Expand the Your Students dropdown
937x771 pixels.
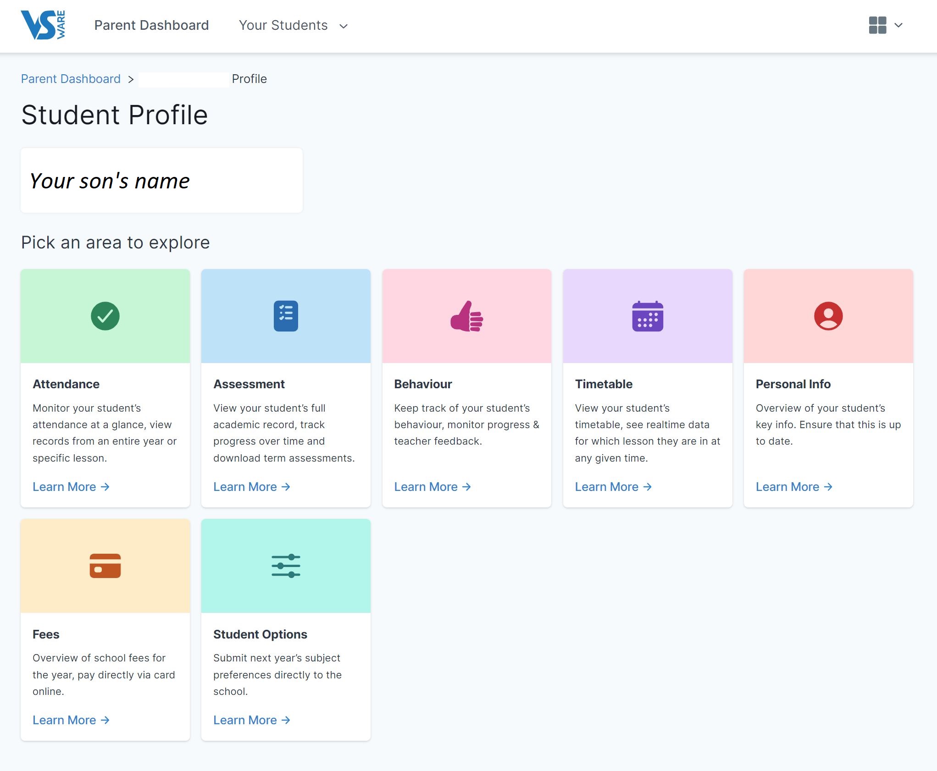(293, 25)
